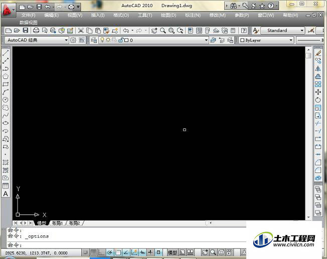The width and height of the screenshot is (327, 259).
Task: Select the Ellipse draw tool
Action: tap(6, 123)
